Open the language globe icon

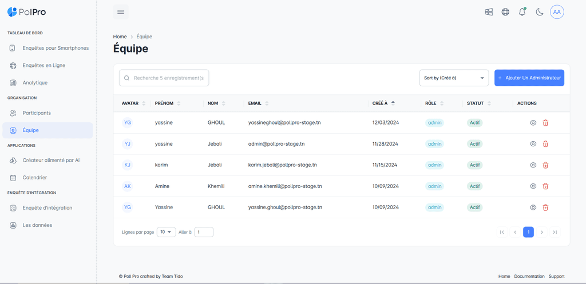pos(505,12)
